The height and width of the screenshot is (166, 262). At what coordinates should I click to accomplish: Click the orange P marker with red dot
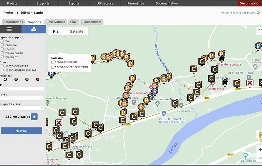pyautogui.click(x=212, y=56)
